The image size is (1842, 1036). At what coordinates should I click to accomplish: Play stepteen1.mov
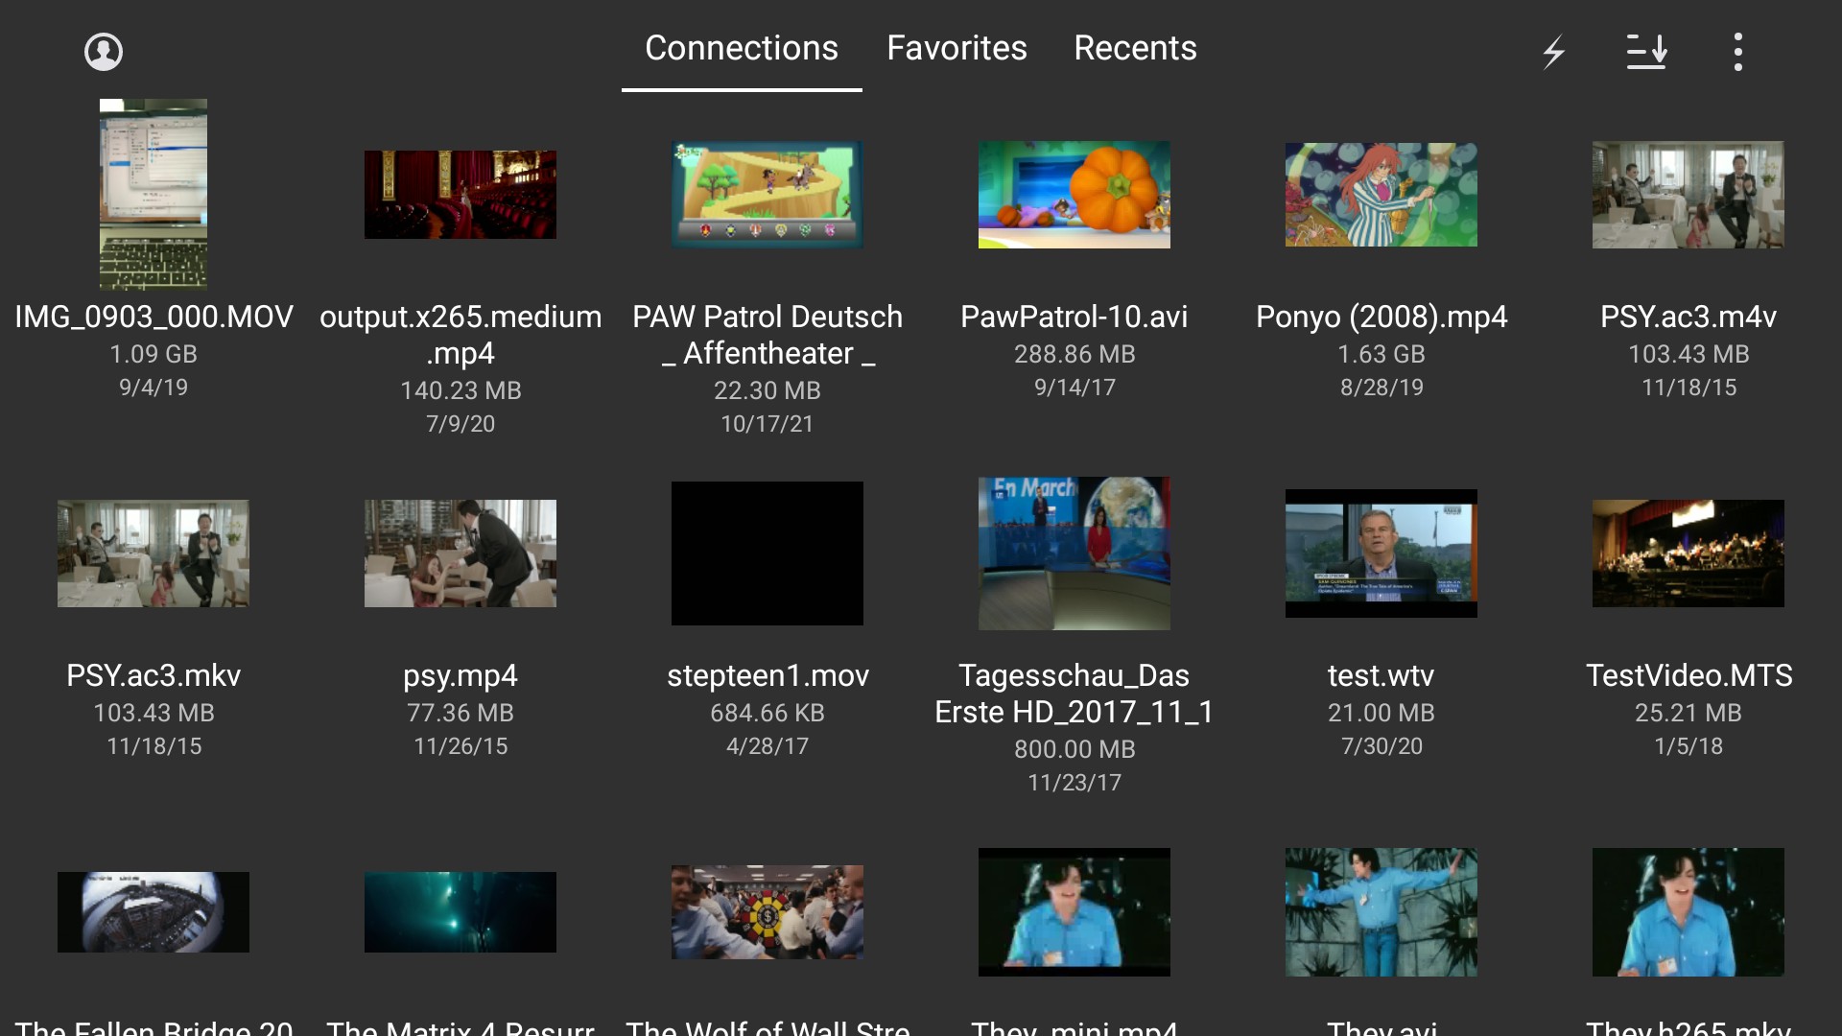[x=767, y=553]
